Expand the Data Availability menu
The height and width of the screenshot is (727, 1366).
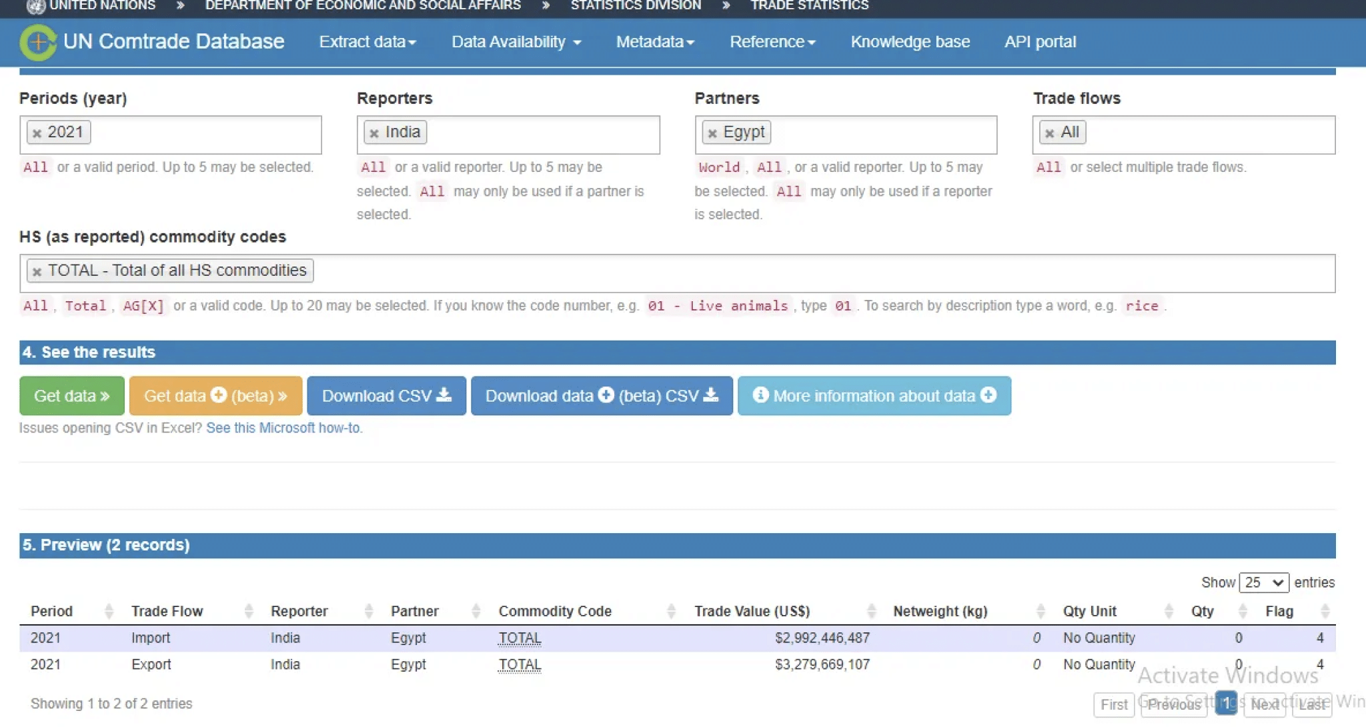click(516, 42)
